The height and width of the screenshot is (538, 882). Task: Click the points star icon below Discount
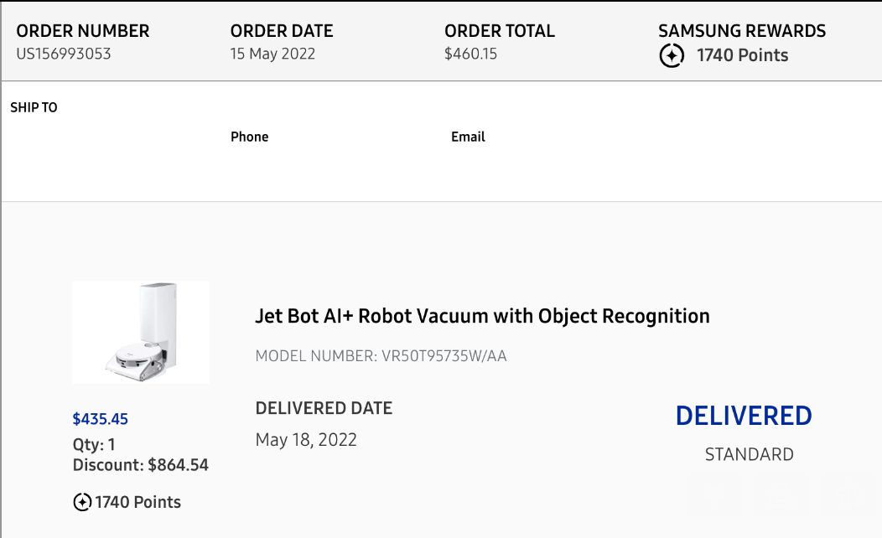82,503
